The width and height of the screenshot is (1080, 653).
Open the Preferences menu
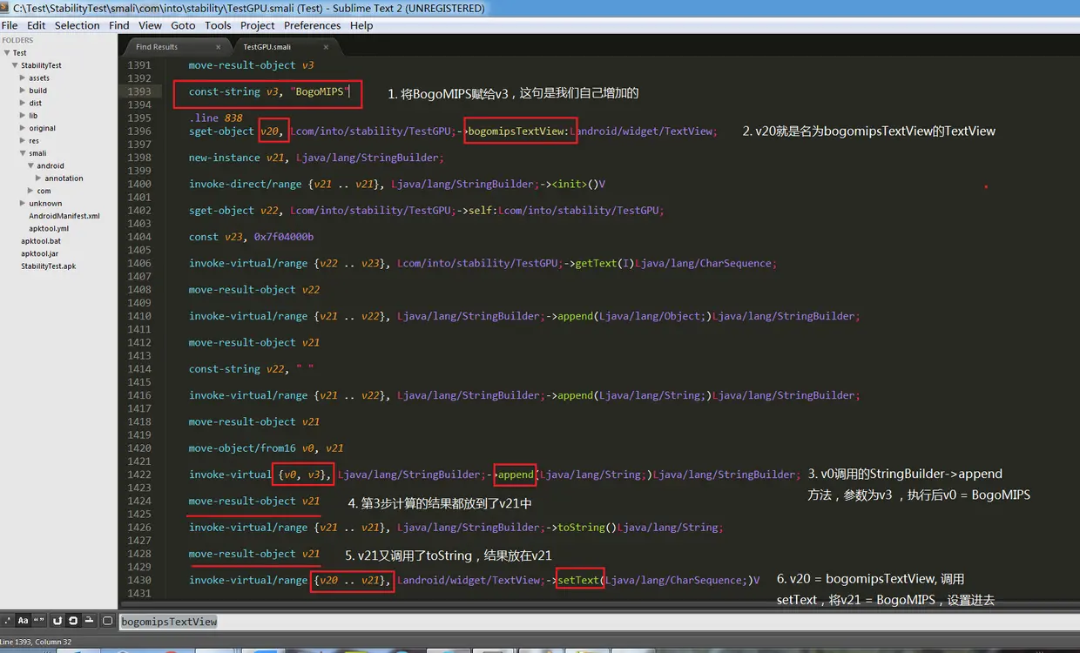click(312, 25)
